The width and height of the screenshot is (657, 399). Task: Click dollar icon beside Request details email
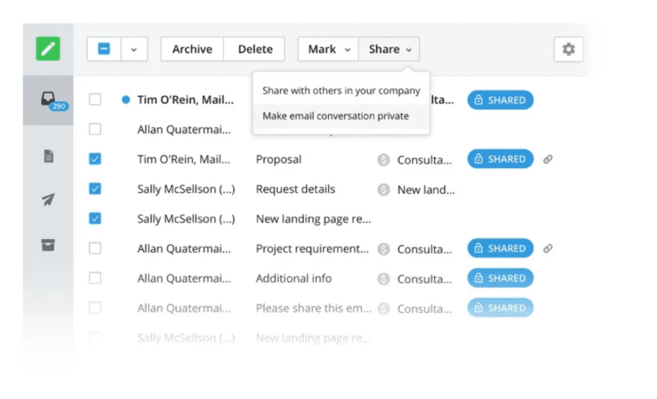pos(384,189)
